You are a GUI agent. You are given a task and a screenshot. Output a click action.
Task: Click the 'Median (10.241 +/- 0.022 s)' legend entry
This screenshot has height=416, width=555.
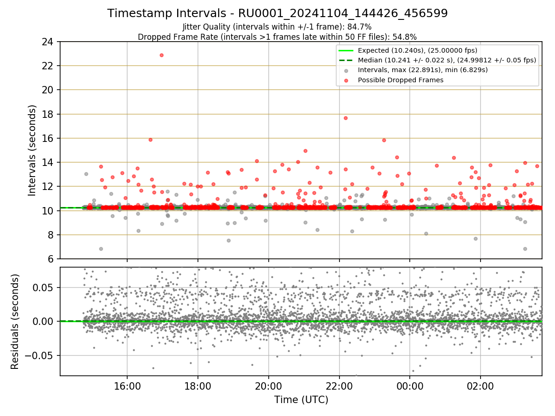(x=447, y=60)
